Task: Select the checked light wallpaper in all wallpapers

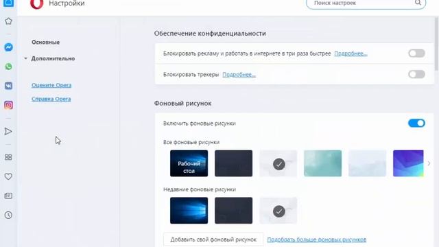Action: (x=278, y=163)
